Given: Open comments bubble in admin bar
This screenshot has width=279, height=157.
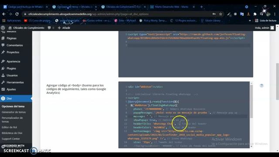Looking at the screenshot, I should [x=51, y=28].
